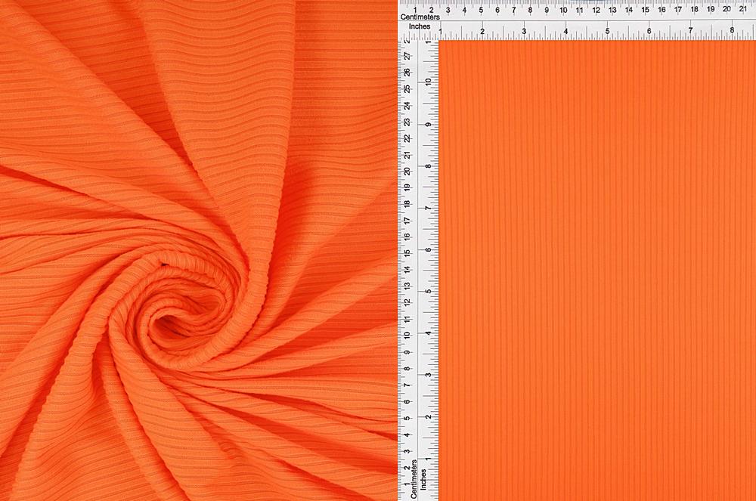Click the 'Centimeters' label on the horizontal ruler
756x501 pixels.
point(420,17)
